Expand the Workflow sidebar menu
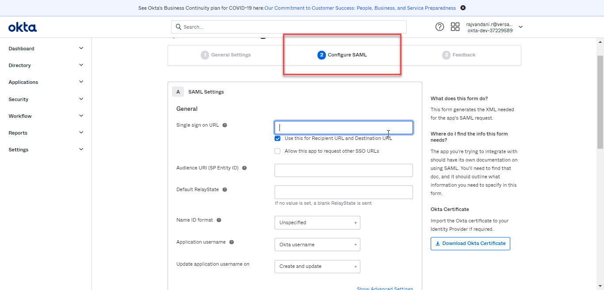604x290 pixels. [x=46, y=116]
